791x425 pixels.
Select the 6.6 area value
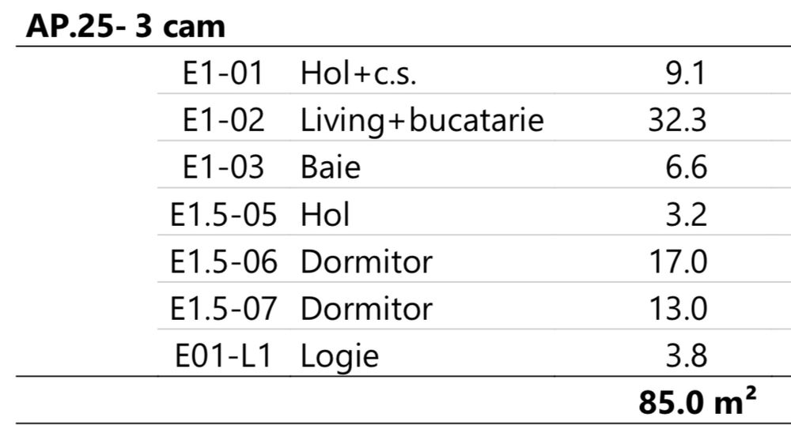686,167
